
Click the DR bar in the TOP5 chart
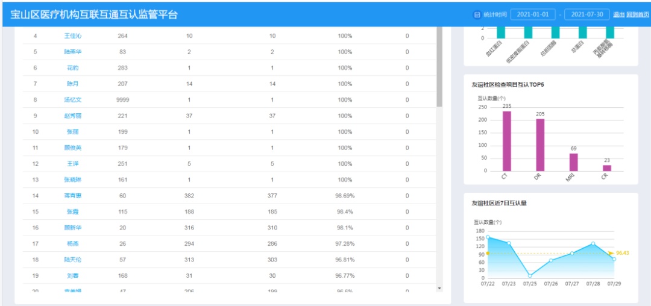pyautogui.click(x=540, y=145)
